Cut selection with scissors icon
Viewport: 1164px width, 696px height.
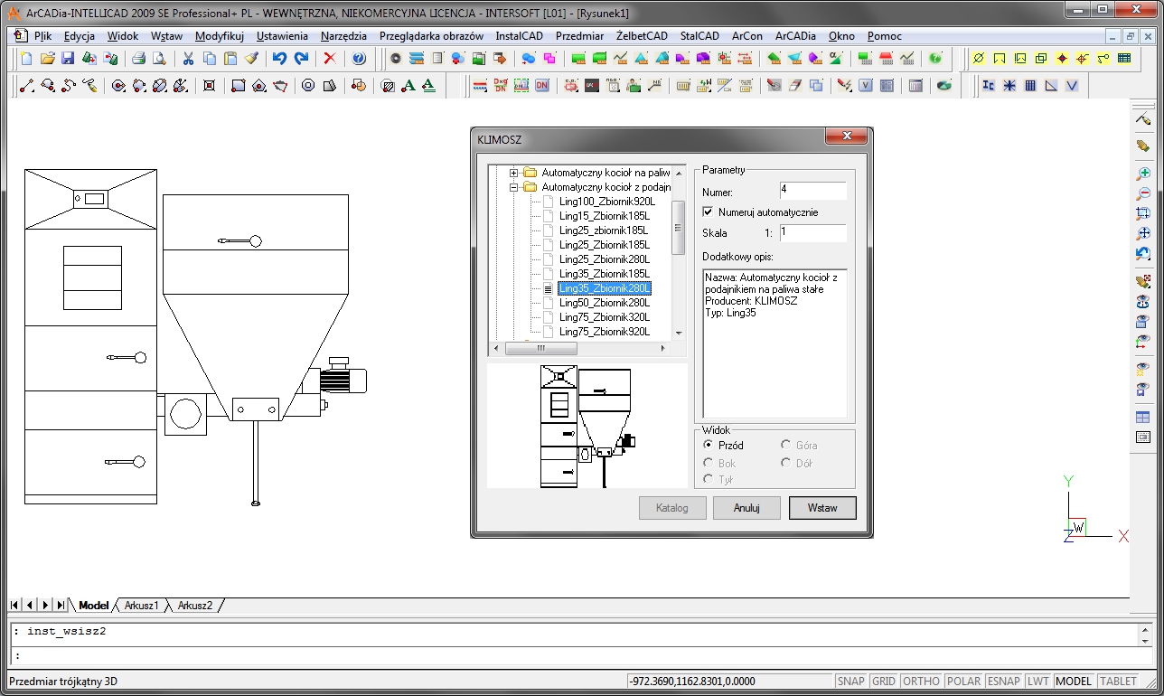tap(188, 58)
